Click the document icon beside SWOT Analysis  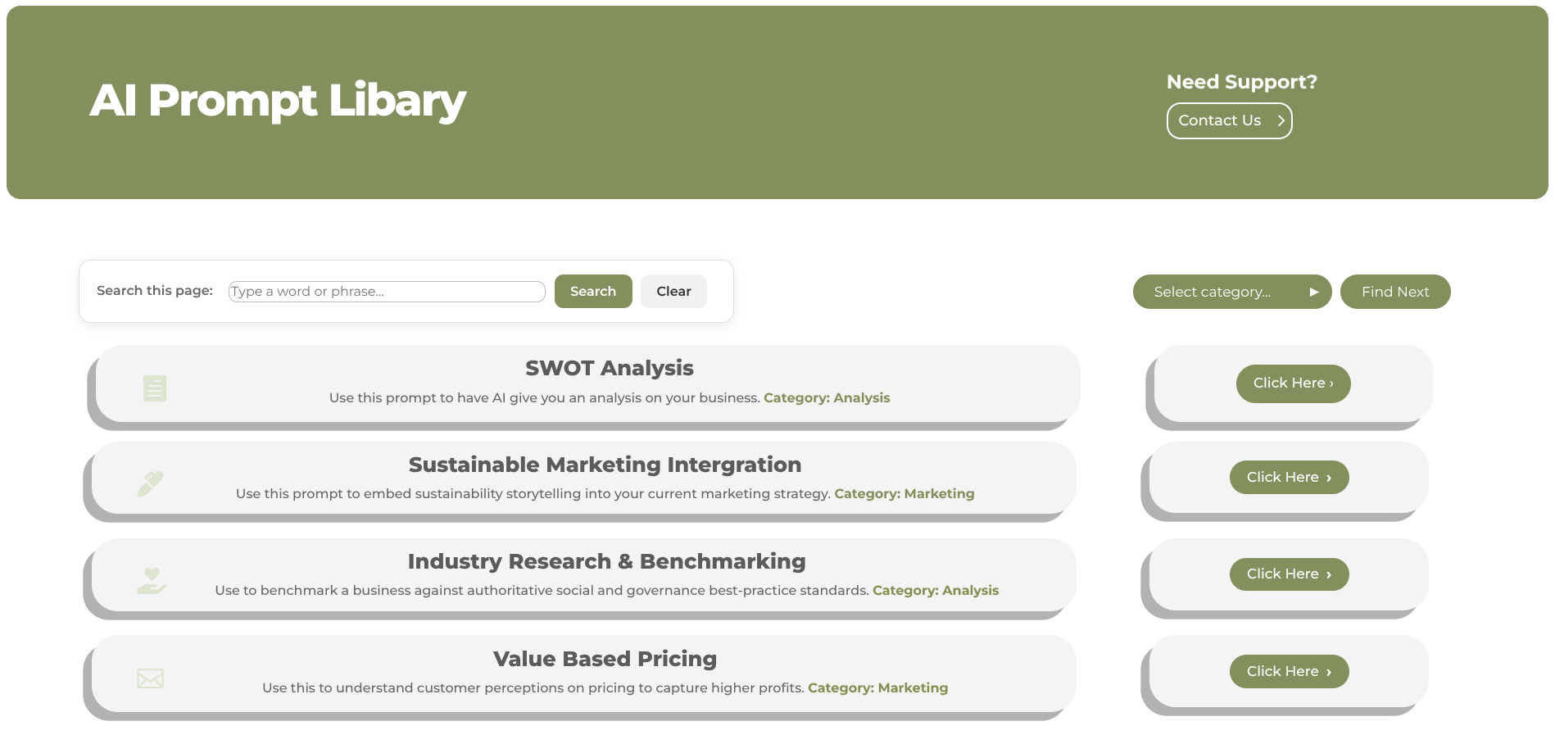coord(154,388)
